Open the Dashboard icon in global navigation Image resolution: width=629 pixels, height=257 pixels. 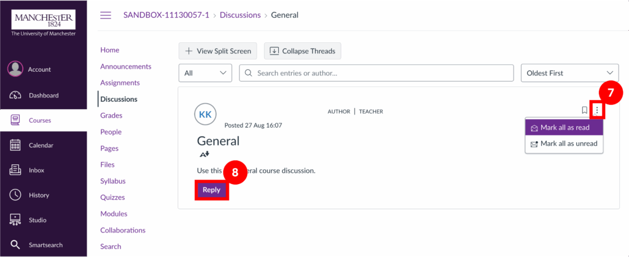(16, 96)
